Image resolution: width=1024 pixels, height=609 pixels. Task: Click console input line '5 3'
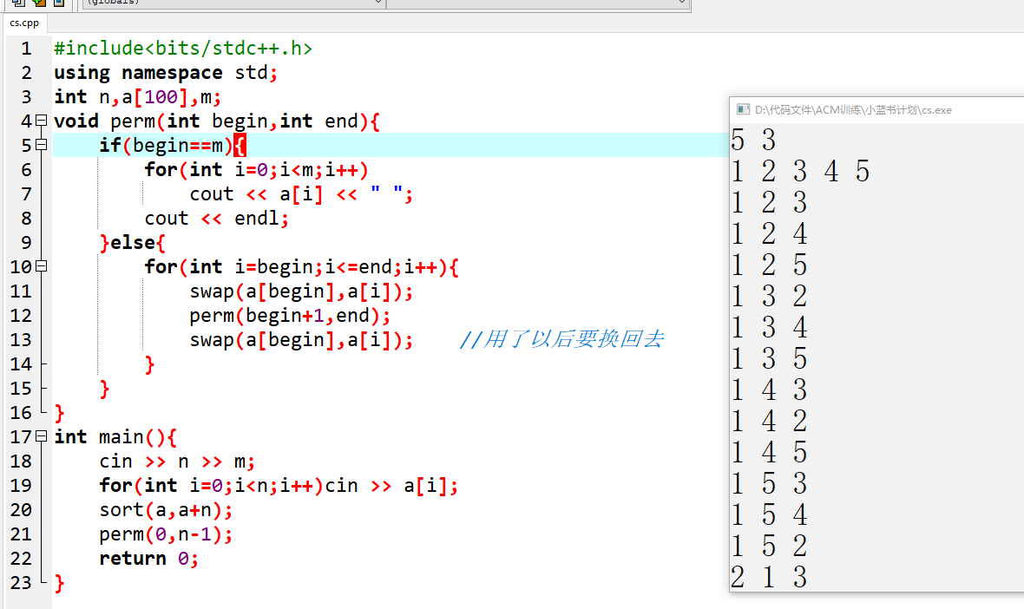(753, 140)
